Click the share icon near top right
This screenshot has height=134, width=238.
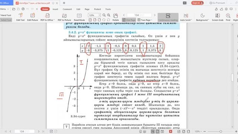pos(222,9)
